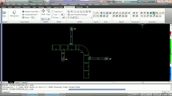
Task: Open the File menu
Action: pyautogui.click(x=8, y=4)
